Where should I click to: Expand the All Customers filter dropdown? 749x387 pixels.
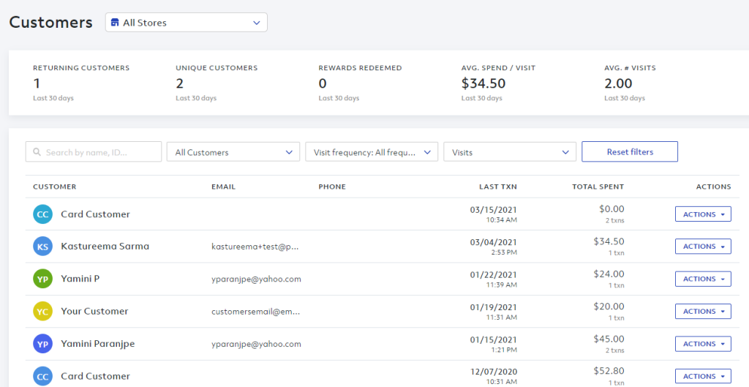(x=233, y=152)
